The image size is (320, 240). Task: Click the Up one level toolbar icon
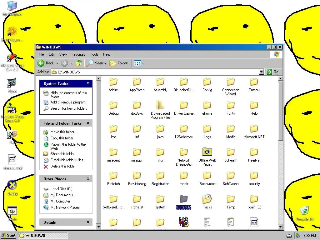(x=79, y=63)
